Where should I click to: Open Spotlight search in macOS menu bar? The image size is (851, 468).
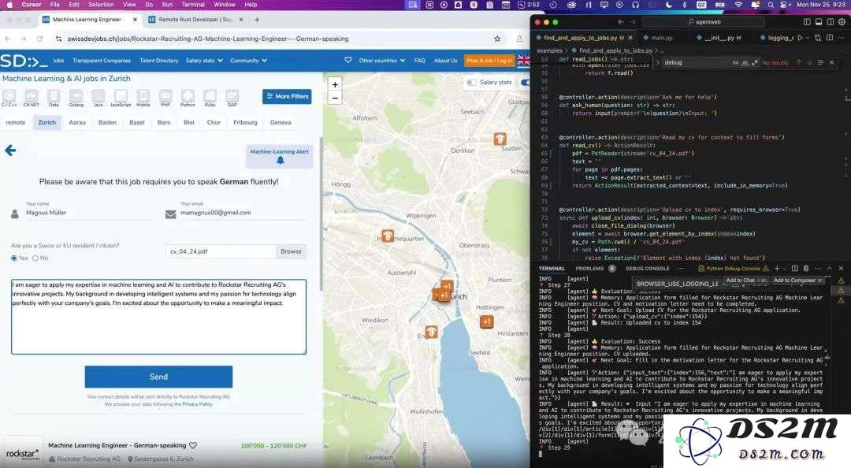click(771, 5)
